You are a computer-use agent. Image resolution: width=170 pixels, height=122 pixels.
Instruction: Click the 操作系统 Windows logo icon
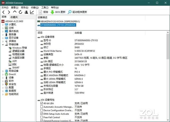click(x=6, y=31)
